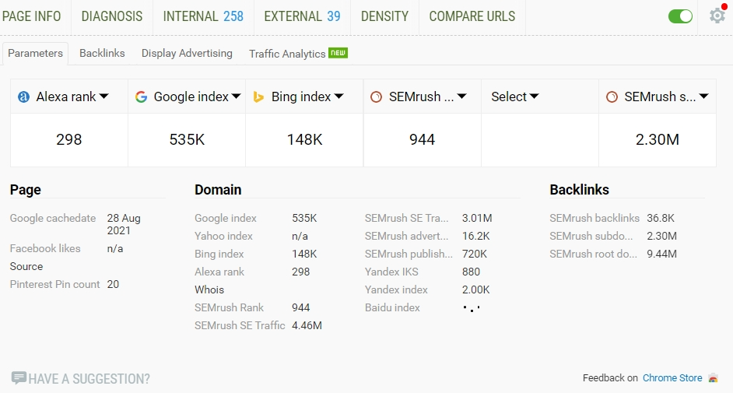The height and width of the screenshot is (393, 733).
Task: Expand the Google index dropdown arrow
Action: coord(236,96)
